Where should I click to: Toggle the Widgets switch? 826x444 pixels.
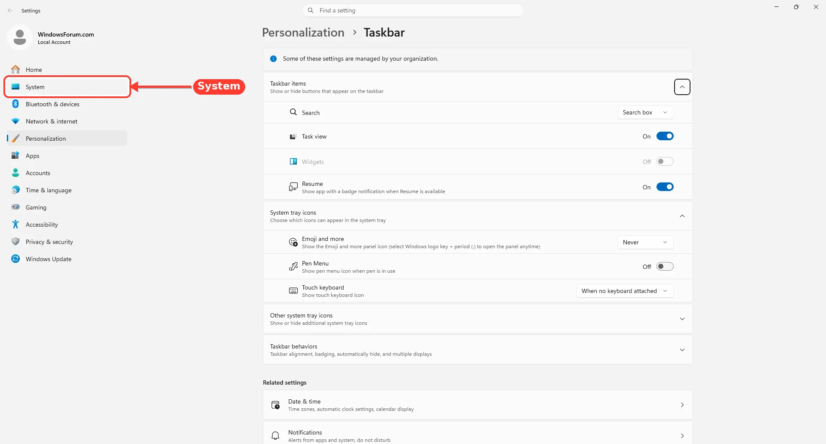(x=665, y=162)
